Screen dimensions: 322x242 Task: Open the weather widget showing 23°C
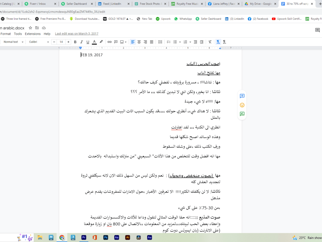pyautogui.click(x=307, y=238)
